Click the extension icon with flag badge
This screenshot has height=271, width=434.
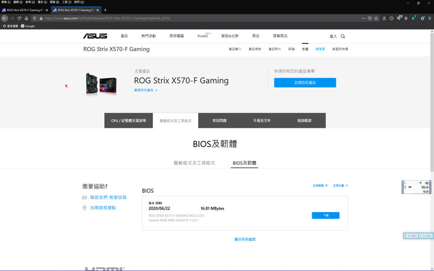tap(399, 18)
